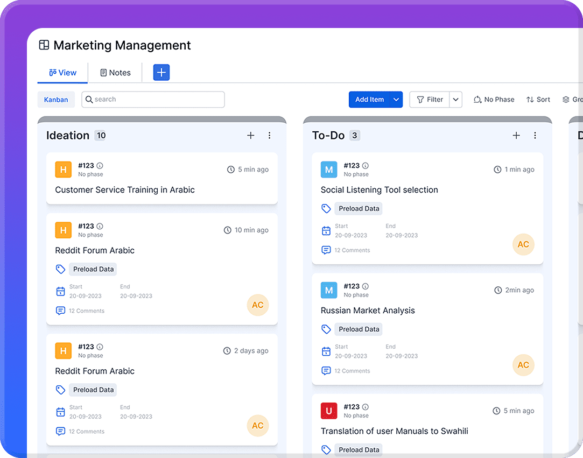Click H avatar on Customer Service Training card
The image size is (583, 458).
point(63,170)
